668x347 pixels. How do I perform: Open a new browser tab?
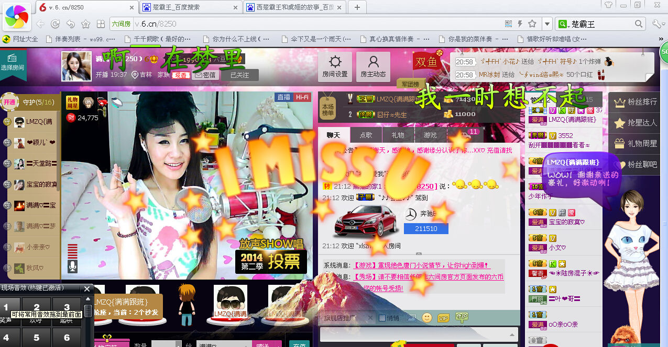[357, 7]
